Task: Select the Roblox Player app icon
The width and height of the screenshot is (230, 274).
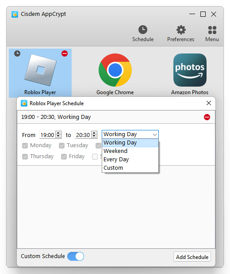Action: point(40,70)
